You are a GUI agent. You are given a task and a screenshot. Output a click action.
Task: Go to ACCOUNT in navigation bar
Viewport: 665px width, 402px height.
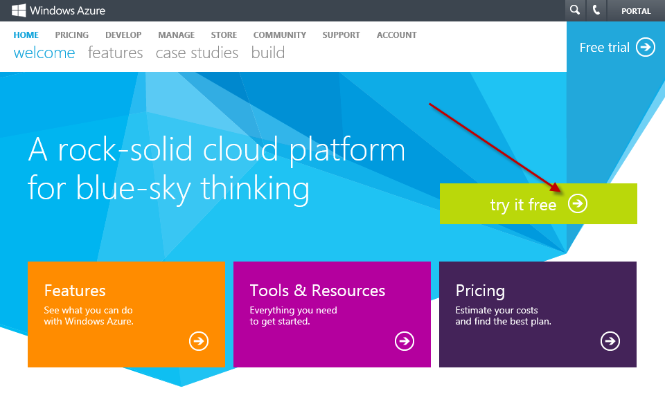[x=396, y=35]
